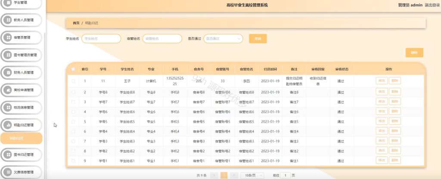The image size is (441, 179).
Task: Toggle the select-all checkbox in table header
Action: click(73, 69)
